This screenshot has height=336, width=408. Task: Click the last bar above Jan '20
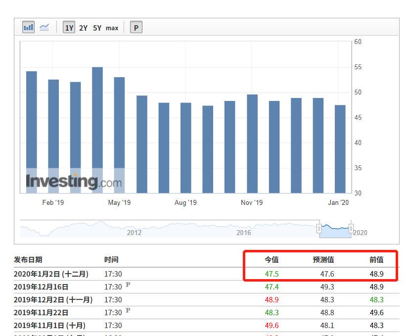[340, 148]
